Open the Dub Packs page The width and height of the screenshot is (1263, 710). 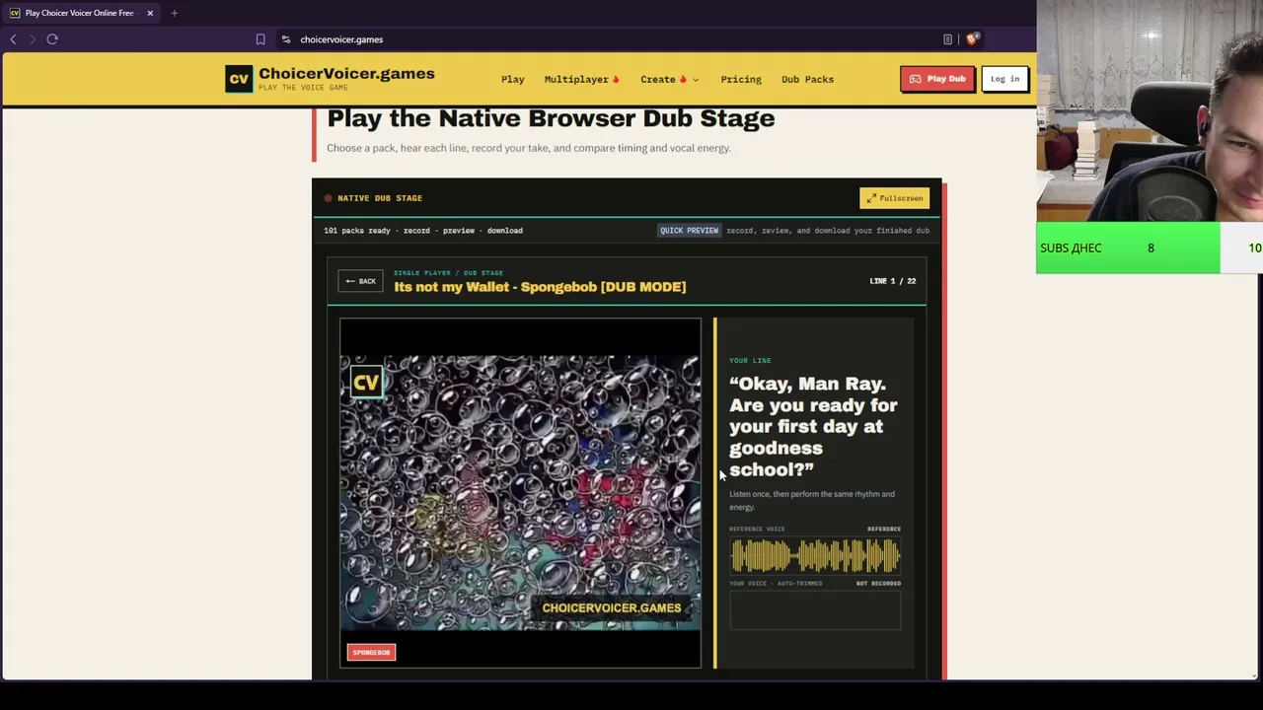tap(807, 79)
